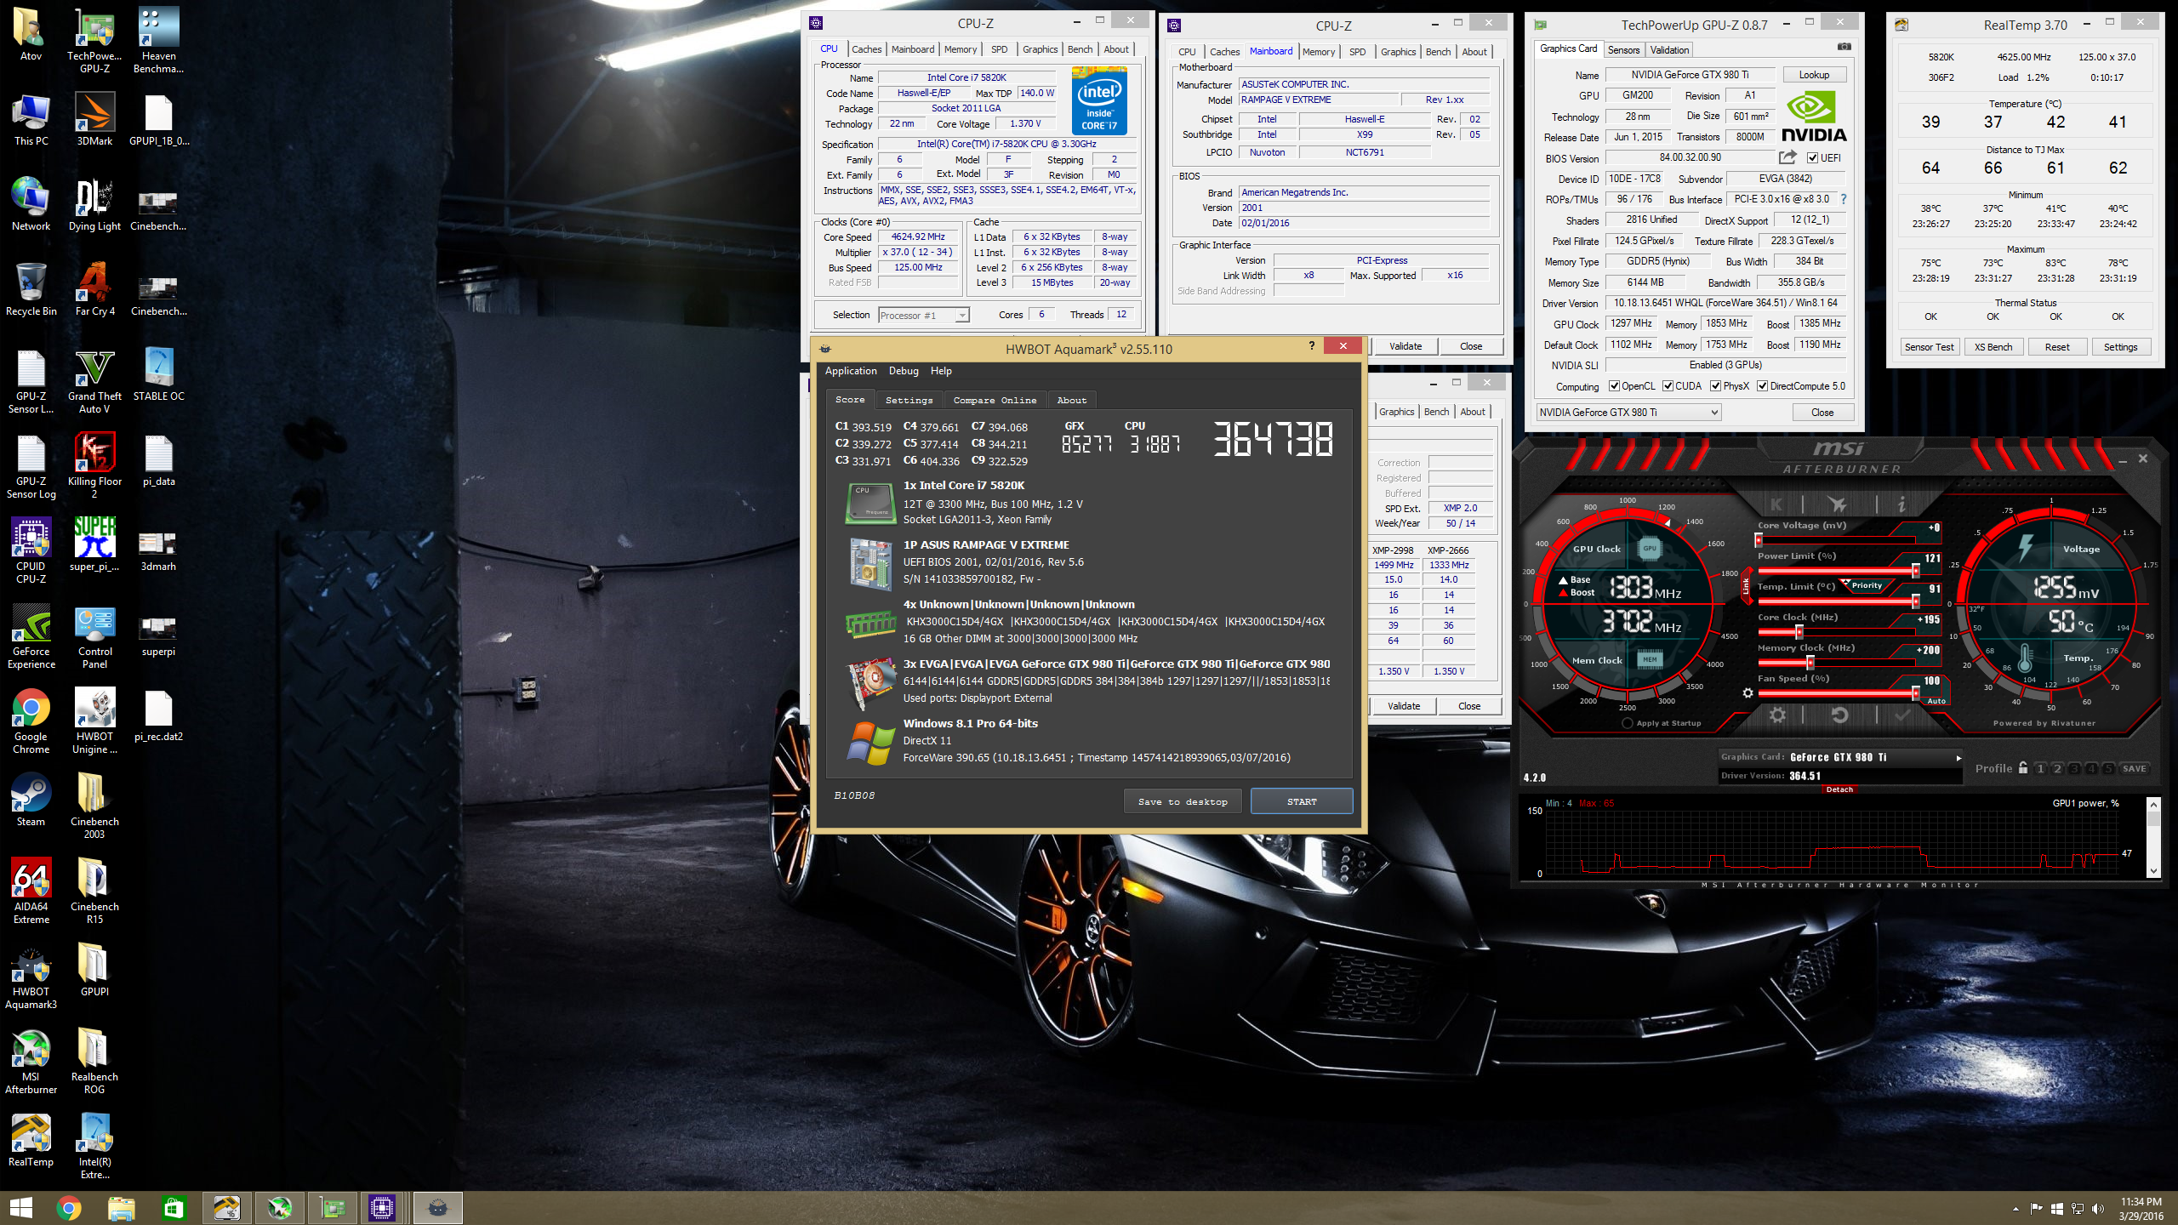
Task: Adjust Afterburner Power Limit slider handle
Action: click(x=1915, y=571)
